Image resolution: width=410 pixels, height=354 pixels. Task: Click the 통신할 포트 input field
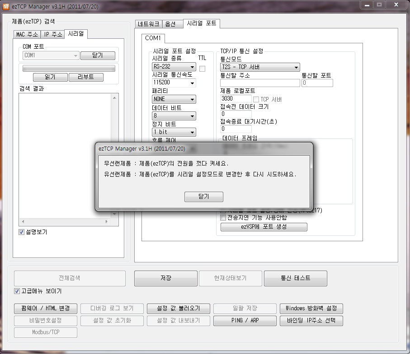click(x=317, y=83)
